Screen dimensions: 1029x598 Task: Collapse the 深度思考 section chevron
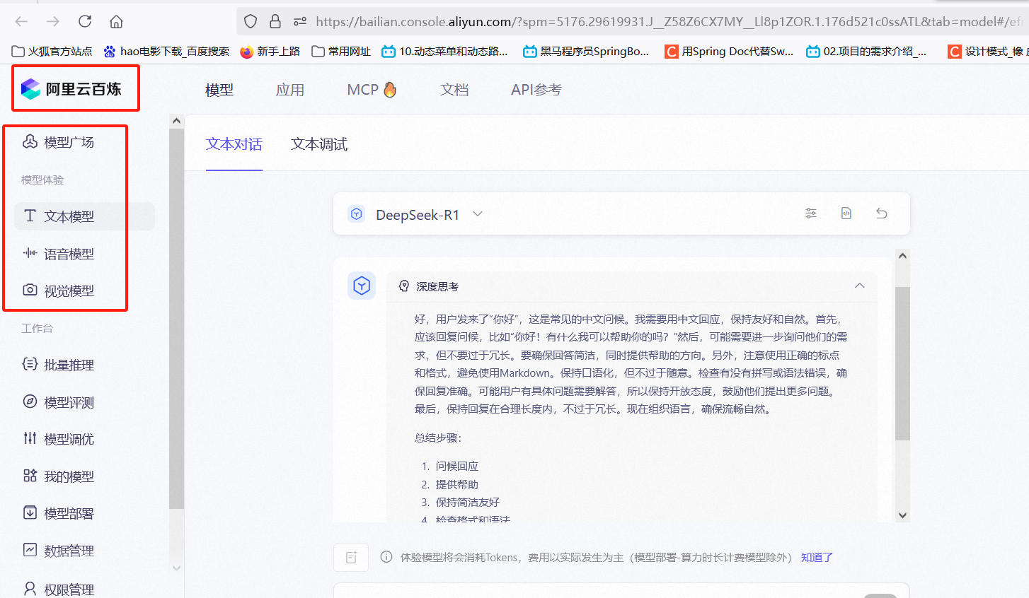(860, 286)
